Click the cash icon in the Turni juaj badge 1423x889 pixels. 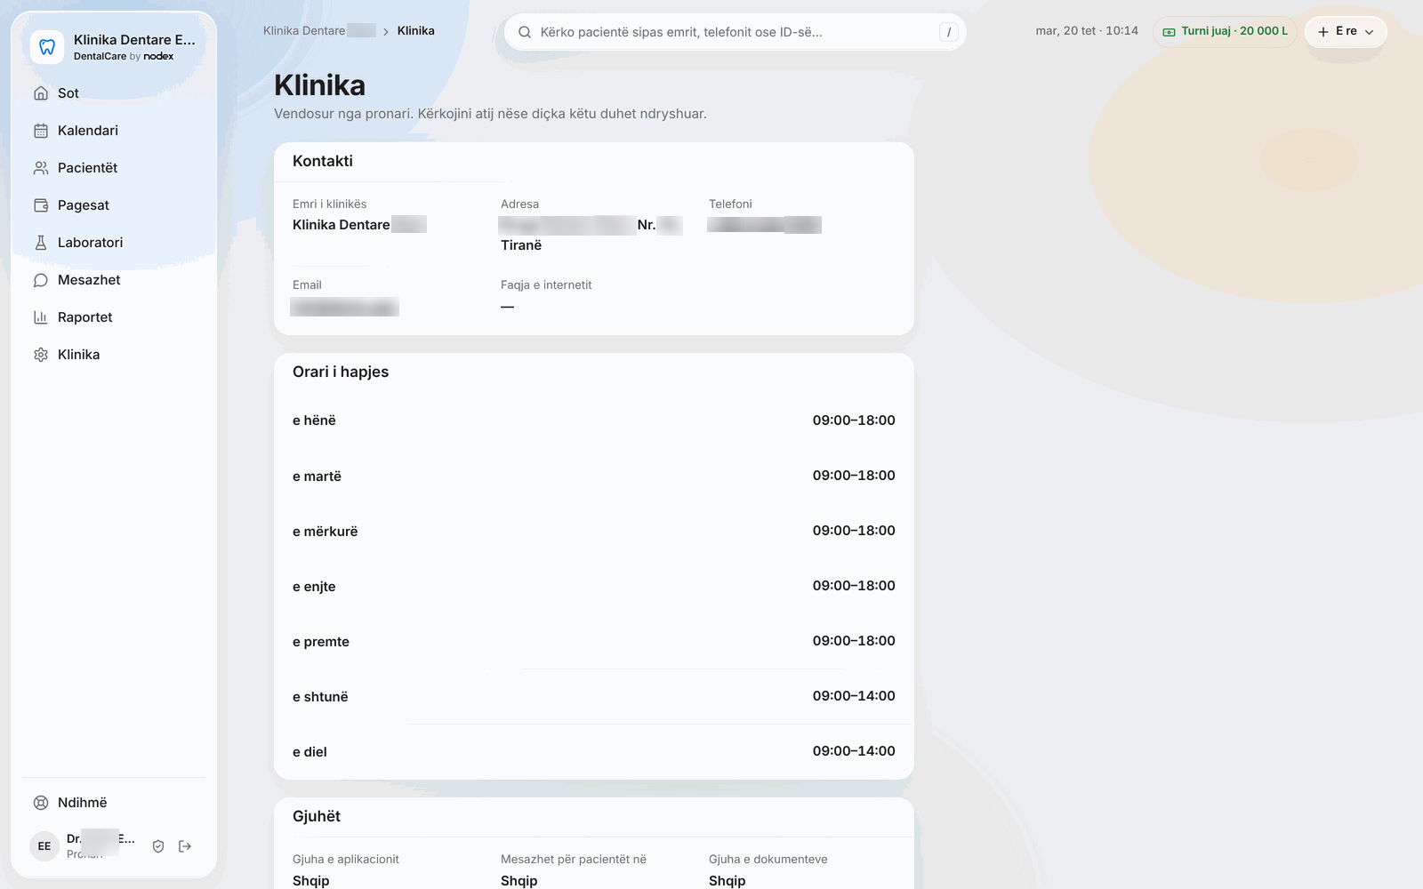1170,32
